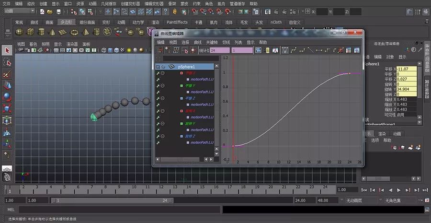
Task: Click the playback range slider bar
Action: click(112, 200)
